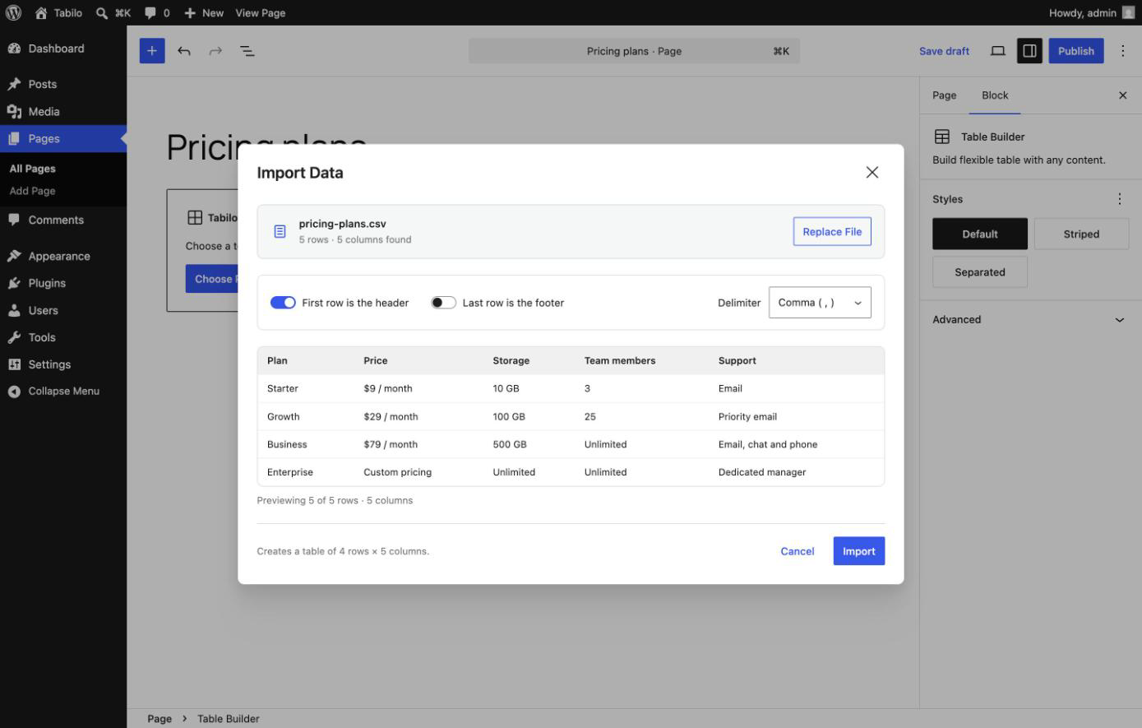Open Plugins in the sidebar

coord(63,283)
